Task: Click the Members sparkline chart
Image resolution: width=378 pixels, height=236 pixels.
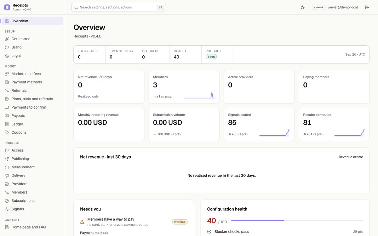Action: 199,95
